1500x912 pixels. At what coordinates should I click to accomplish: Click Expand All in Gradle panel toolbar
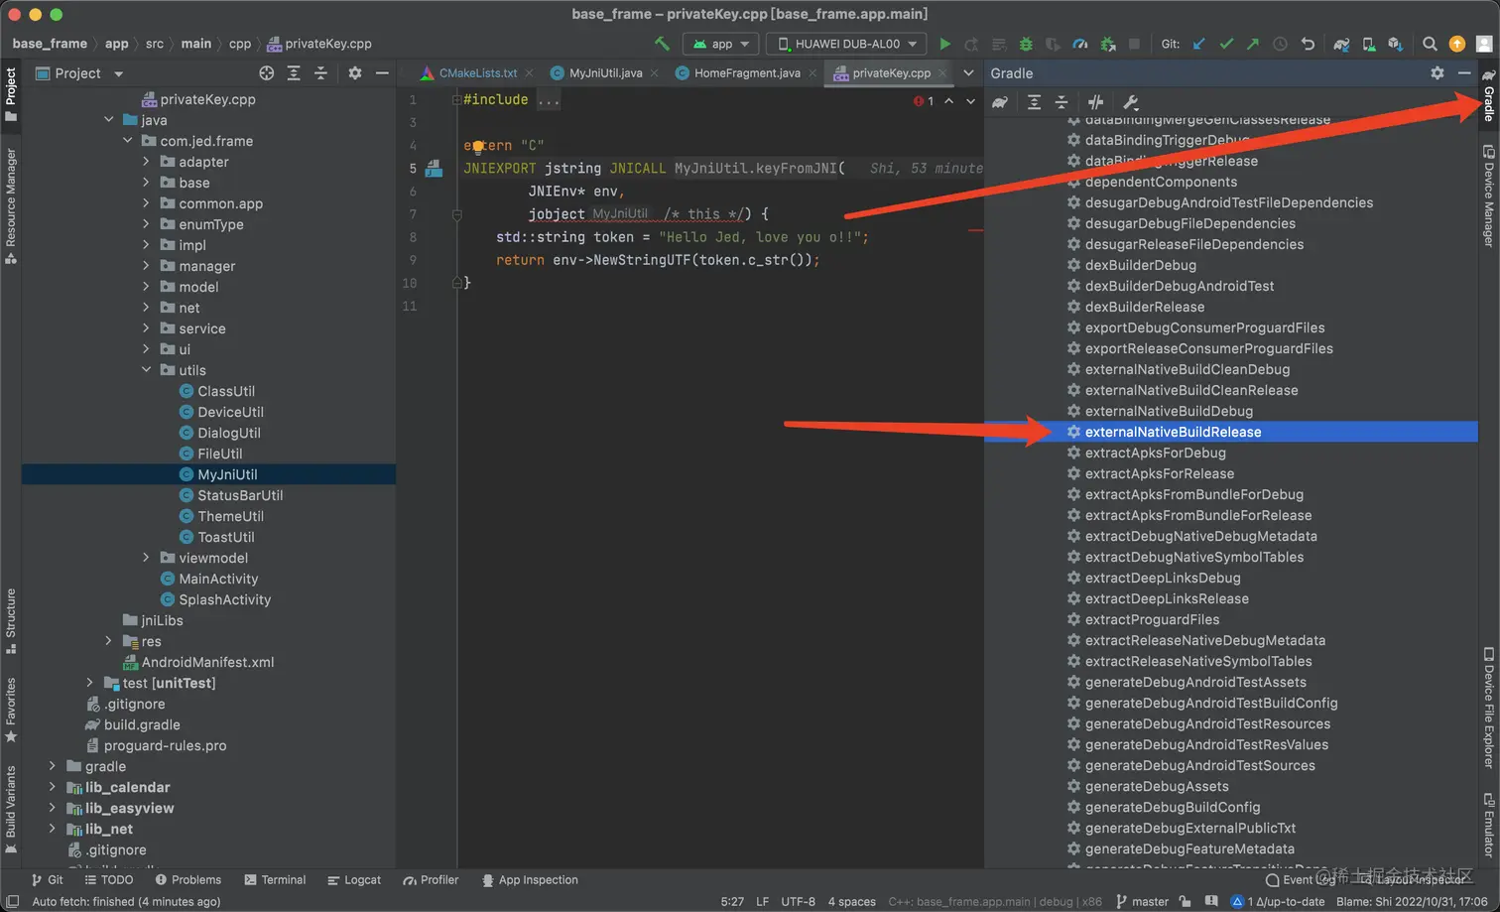(x=1034, y=102)
